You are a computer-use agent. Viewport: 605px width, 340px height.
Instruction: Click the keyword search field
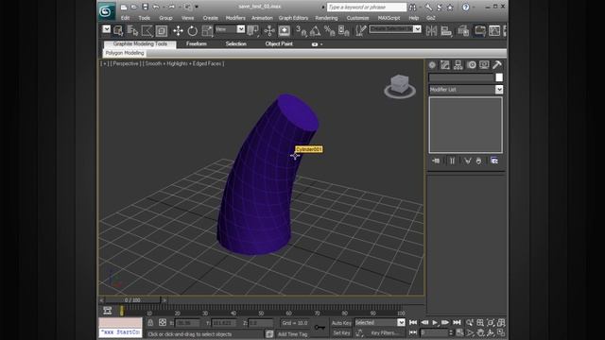(367, 7)
